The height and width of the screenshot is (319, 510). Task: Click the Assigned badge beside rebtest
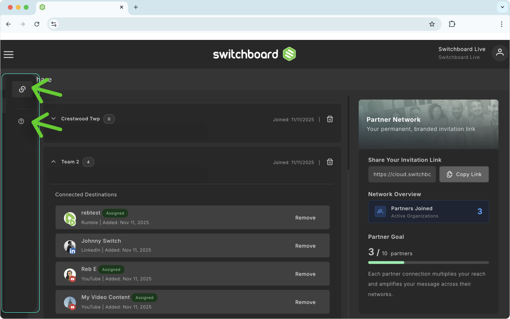coord(115,213)
